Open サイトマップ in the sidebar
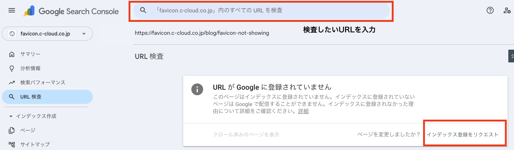Image resolution: width=514 pixels, height=150 pixels. pos(35,145)
